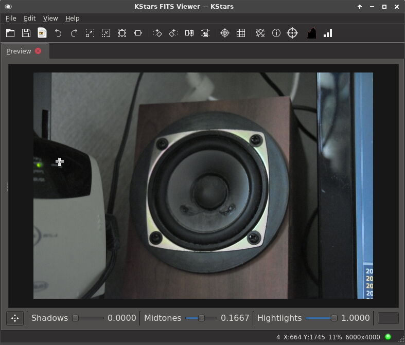The width and height of the screenshot is (405, 345).
Task: Close the Preview tab
Action: point(38,51)
